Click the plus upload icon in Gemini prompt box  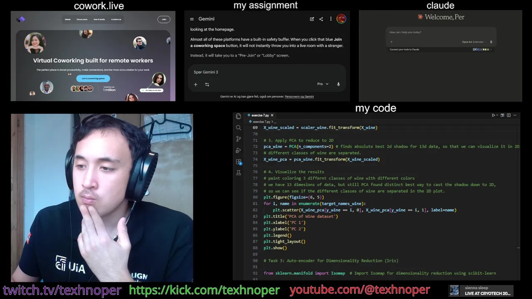point(195,84)
